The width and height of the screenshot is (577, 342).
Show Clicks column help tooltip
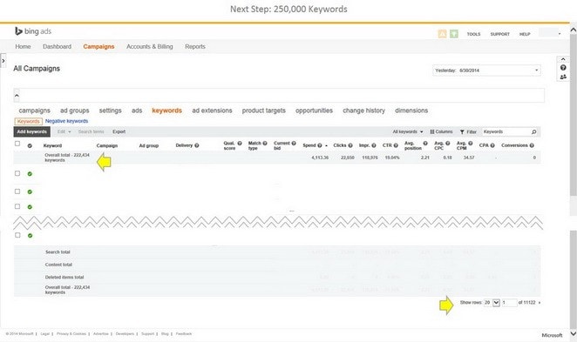[x=350, y=145]
